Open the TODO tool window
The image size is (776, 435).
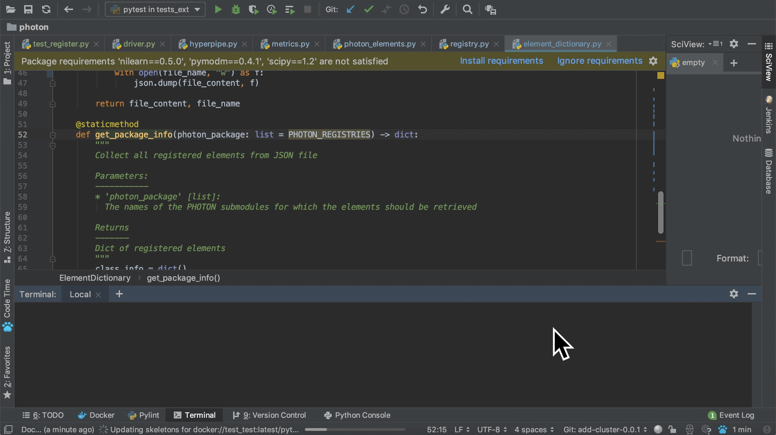tap(43, 415)
